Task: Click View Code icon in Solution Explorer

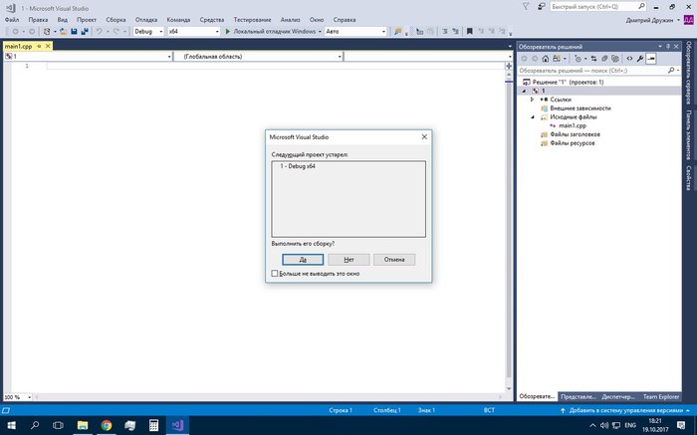Action: coord(629,59)
